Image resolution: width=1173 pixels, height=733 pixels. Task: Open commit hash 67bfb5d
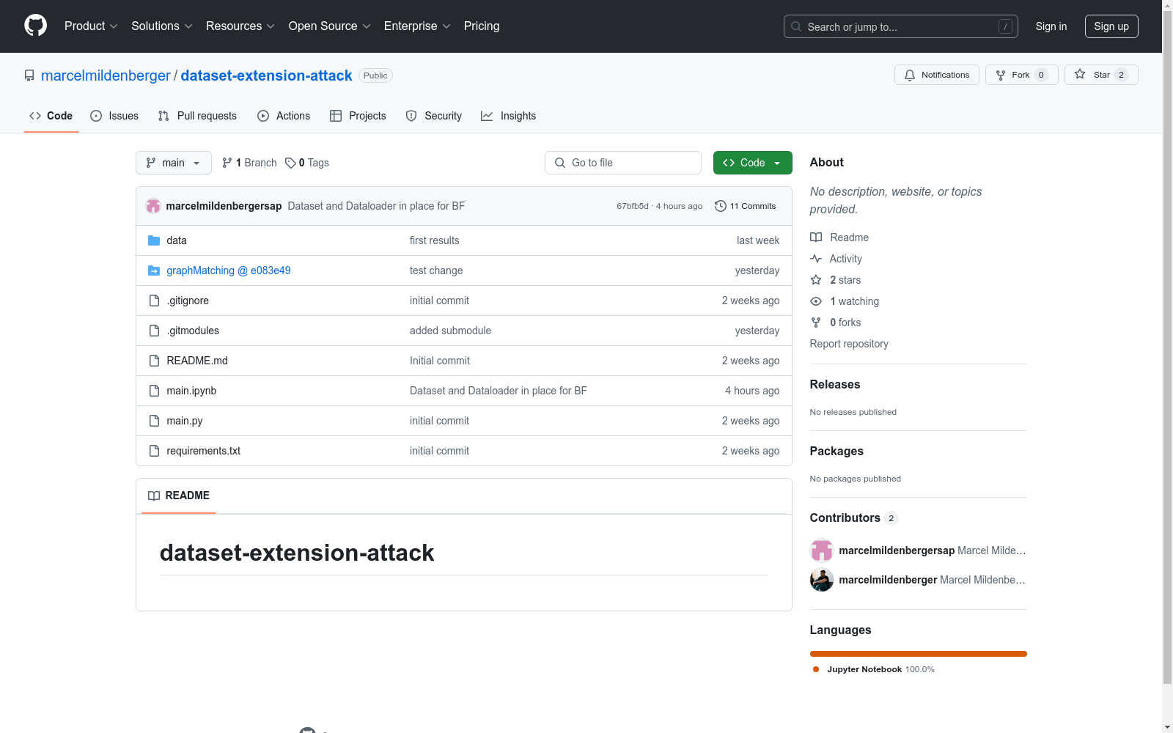(633, 206)
